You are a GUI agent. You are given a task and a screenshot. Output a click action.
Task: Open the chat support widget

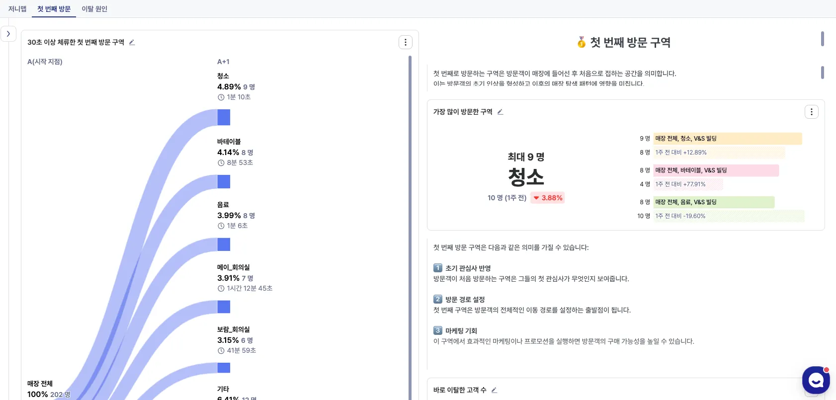[x=816, y=381]
